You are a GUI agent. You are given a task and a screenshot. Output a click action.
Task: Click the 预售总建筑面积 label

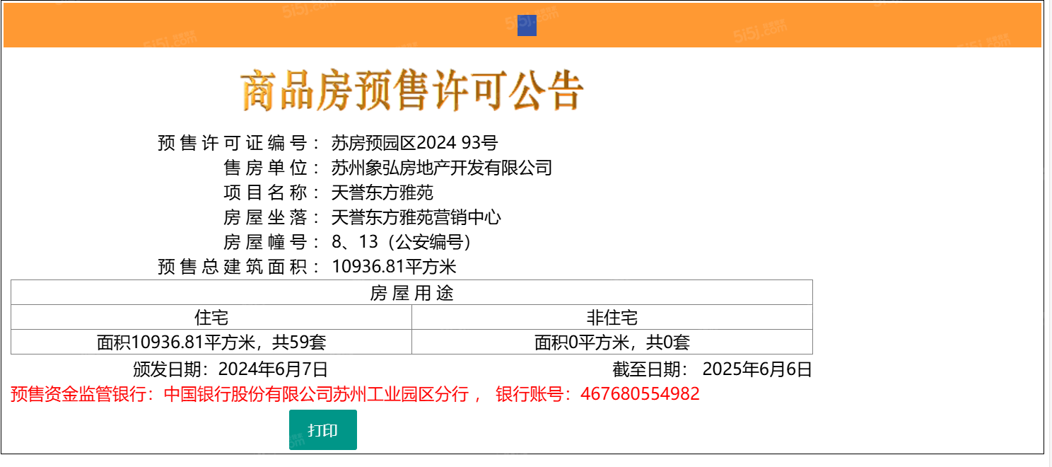click(239, 267)
